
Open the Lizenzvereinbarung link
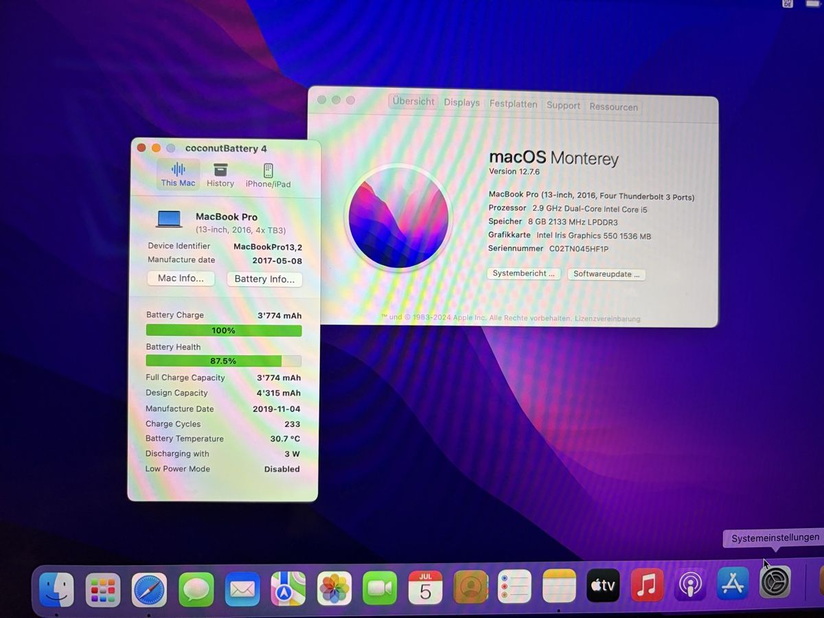pyautogui.click(x=608, y=319)
